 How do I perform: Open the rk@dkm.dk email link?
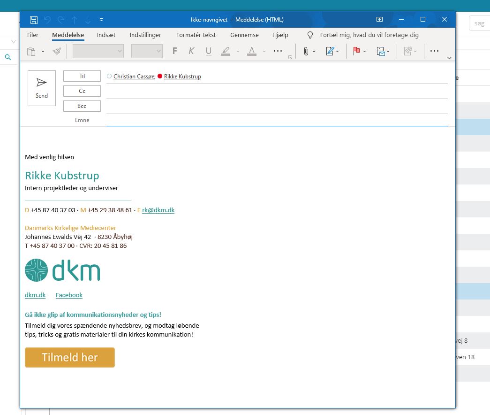158,210
